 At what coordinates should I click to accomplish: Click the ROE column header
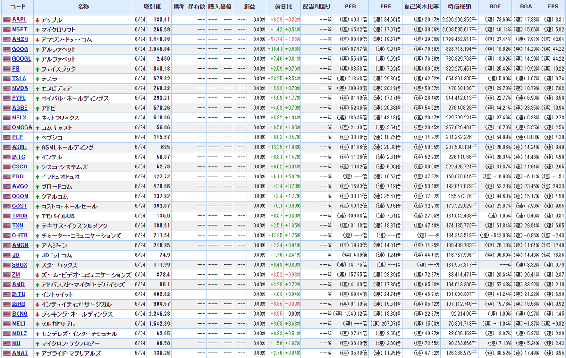[495, 8]
